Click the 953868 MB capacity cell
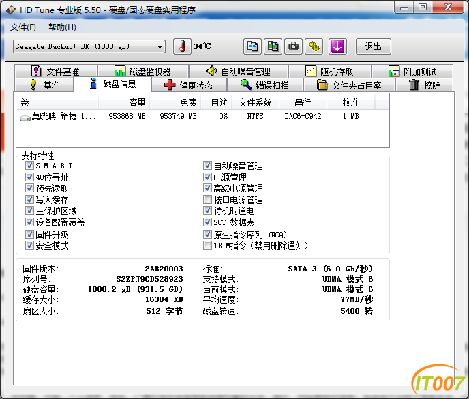This screenshot has width=469, height=399. click(127, 116)
